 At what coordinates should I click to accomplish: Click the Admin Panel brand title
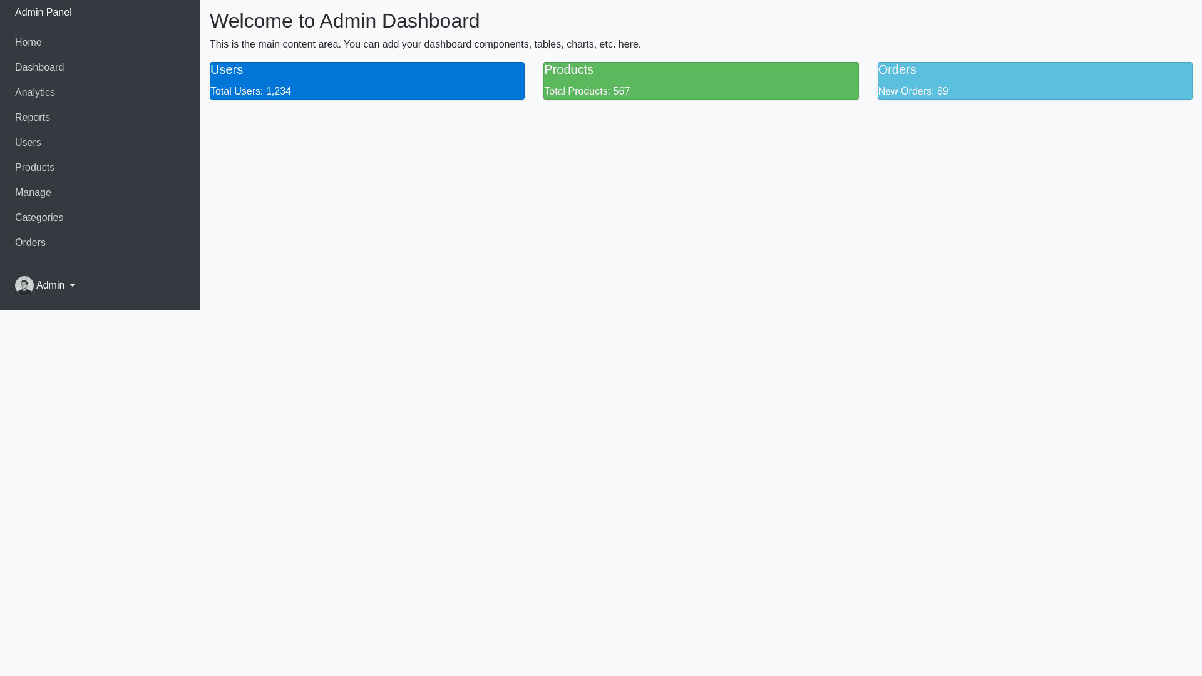coord(43,13)
